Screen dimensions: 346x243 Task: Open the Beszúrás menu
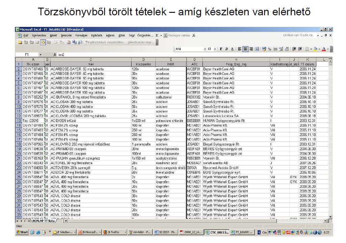point(66,35)
